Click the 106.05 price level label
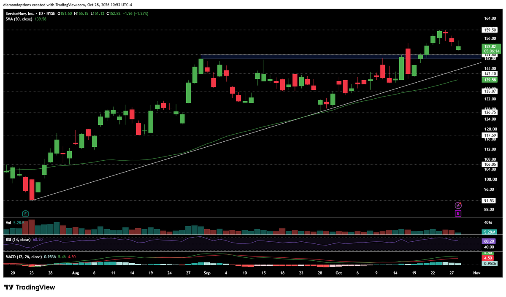Viewport: 506px width, 297px height. [489, 165]
